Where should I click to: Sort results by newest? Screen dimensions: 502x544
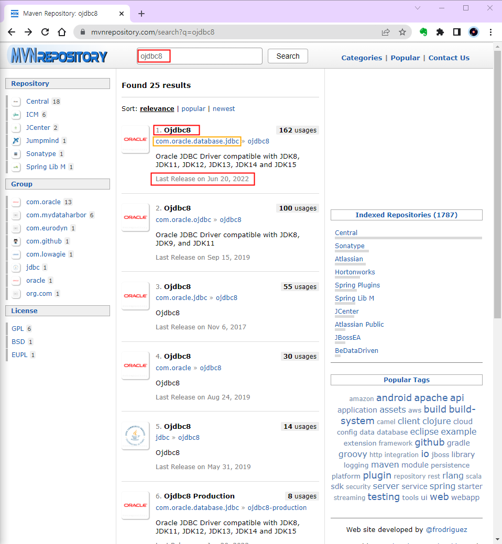tap(224, 108)
